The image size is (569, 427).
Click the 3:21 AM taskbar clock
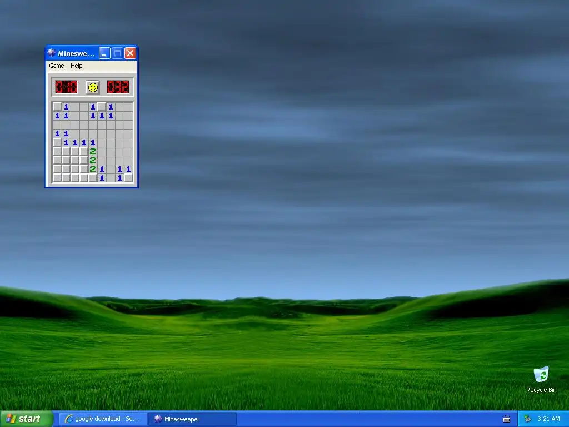pos(548,419)
